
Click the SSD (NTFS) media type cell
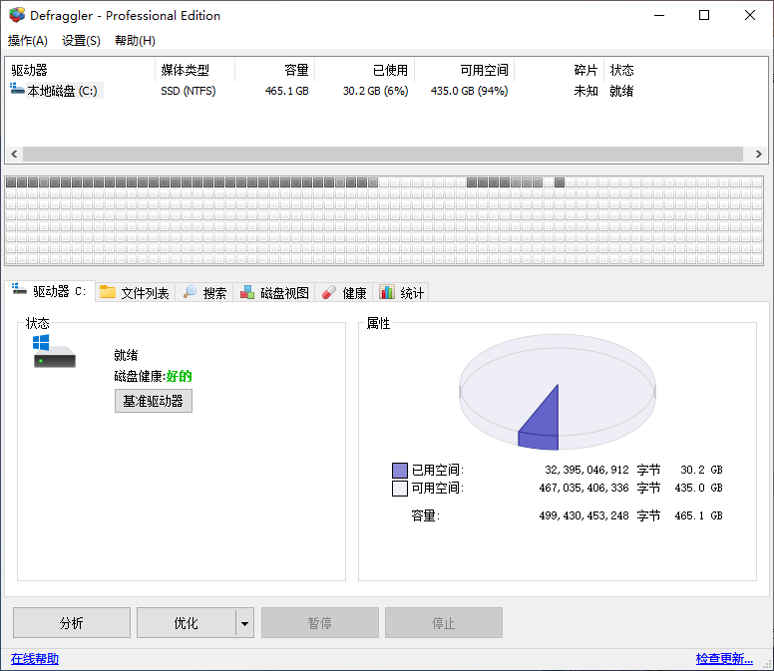point(189,91)
